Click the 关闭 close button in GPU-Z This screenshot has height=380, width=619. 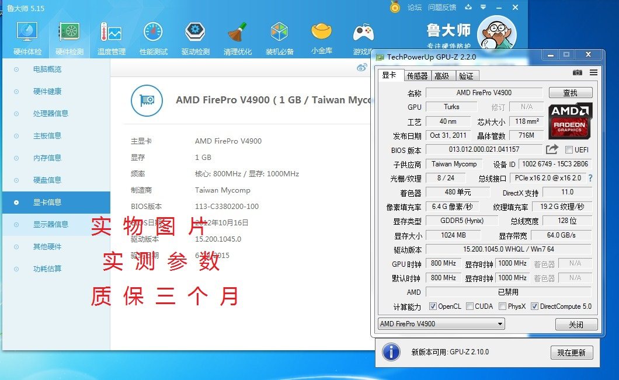[x=576, y=325]
